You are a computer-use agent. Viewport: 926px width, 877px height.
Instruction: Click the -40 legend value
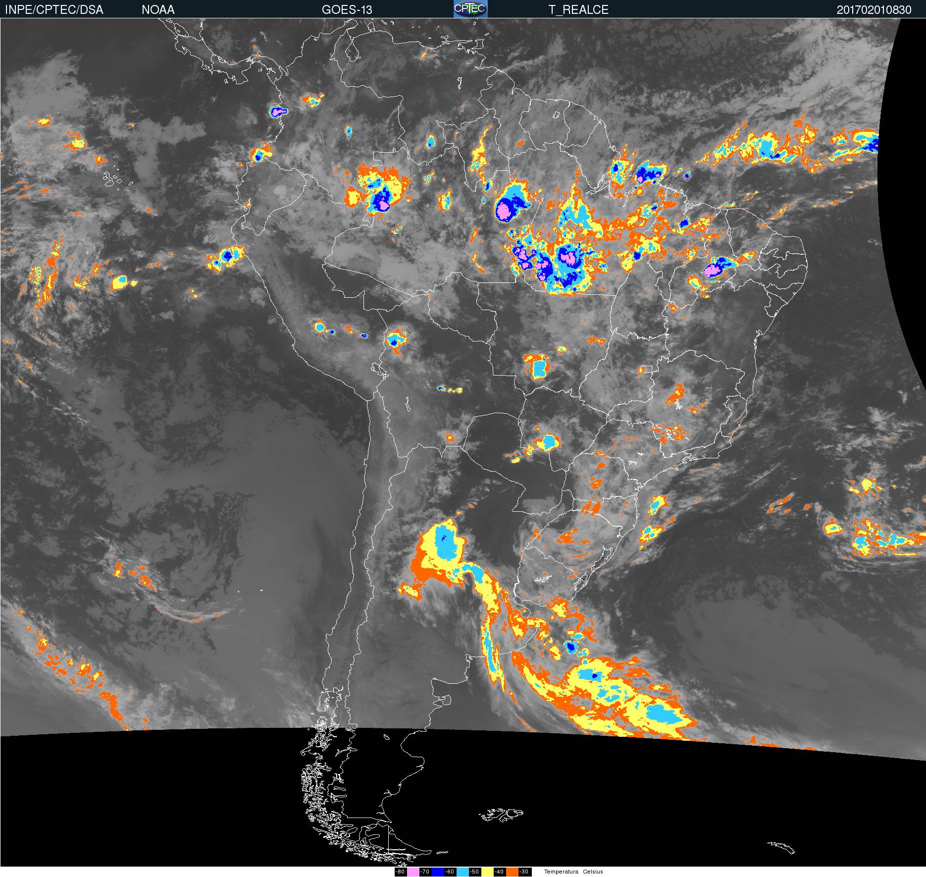tap(500, 872)
